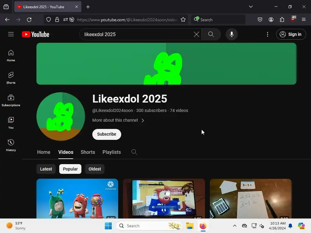Sort videos by Popular
Viewport: 311px width, 233px height.
tap(70, 169)
